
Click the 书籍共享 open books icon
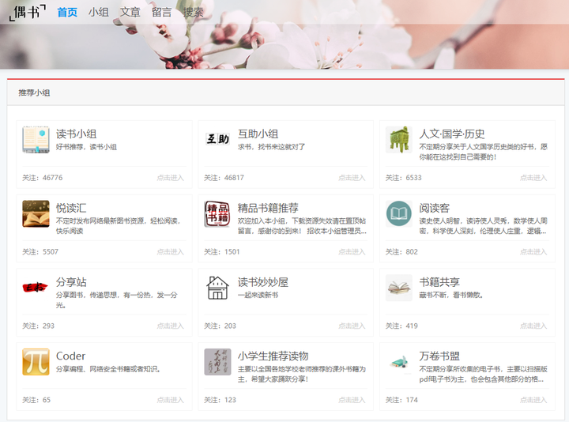point(399,288)
